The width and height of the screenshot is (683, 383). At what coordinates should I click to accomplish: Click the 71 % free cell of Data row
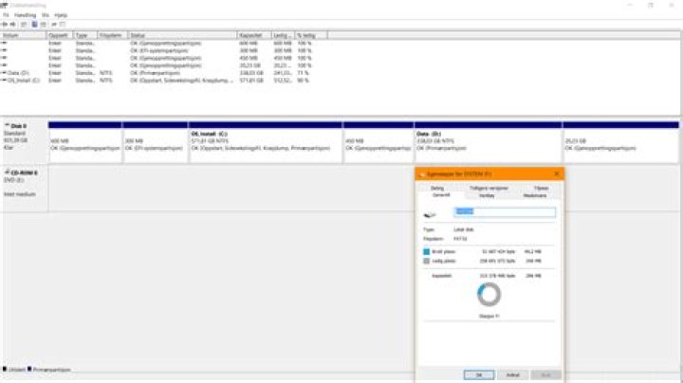(x=303, y=73)
